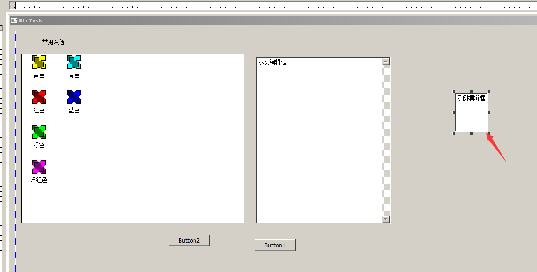Viewport: 537px width, 272px height.
Task: Click the down arrow of the large edit box scrollbar
Action: pyautogui.click(x=386, y=219)
